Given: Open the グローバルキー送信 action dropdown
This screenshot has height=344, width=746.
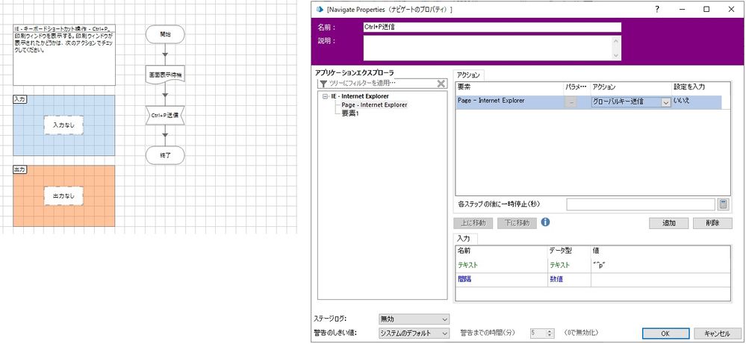Looking at the screenshot, I should 665,102.
